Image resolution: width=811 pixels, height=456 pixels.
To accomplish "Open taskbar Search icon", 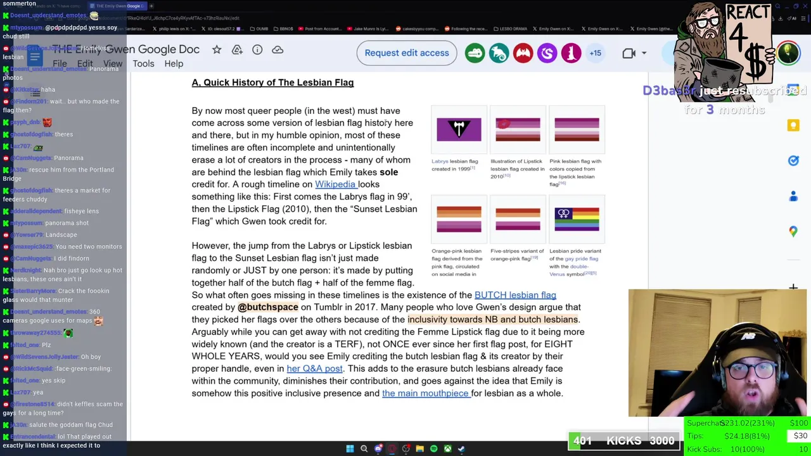I will click(x=364, y=449).
